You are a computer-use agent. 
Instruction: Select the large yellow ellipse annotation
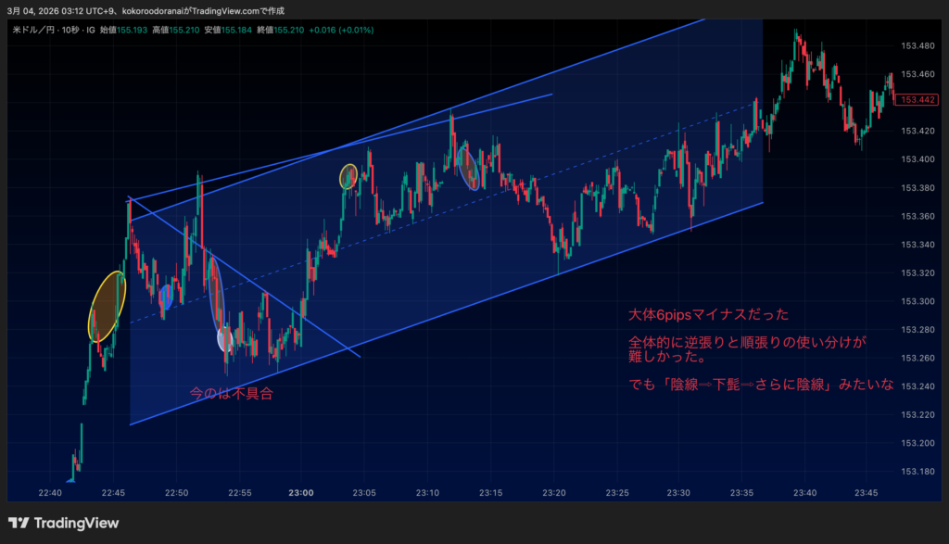[107, 306]
